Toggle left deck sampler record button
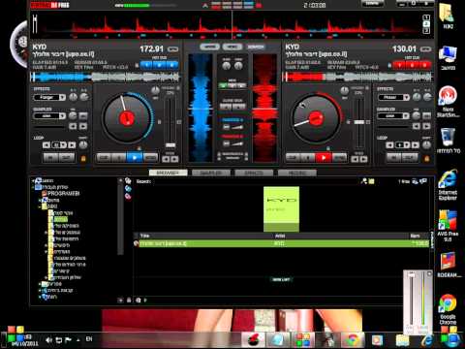 pos(83,116)
